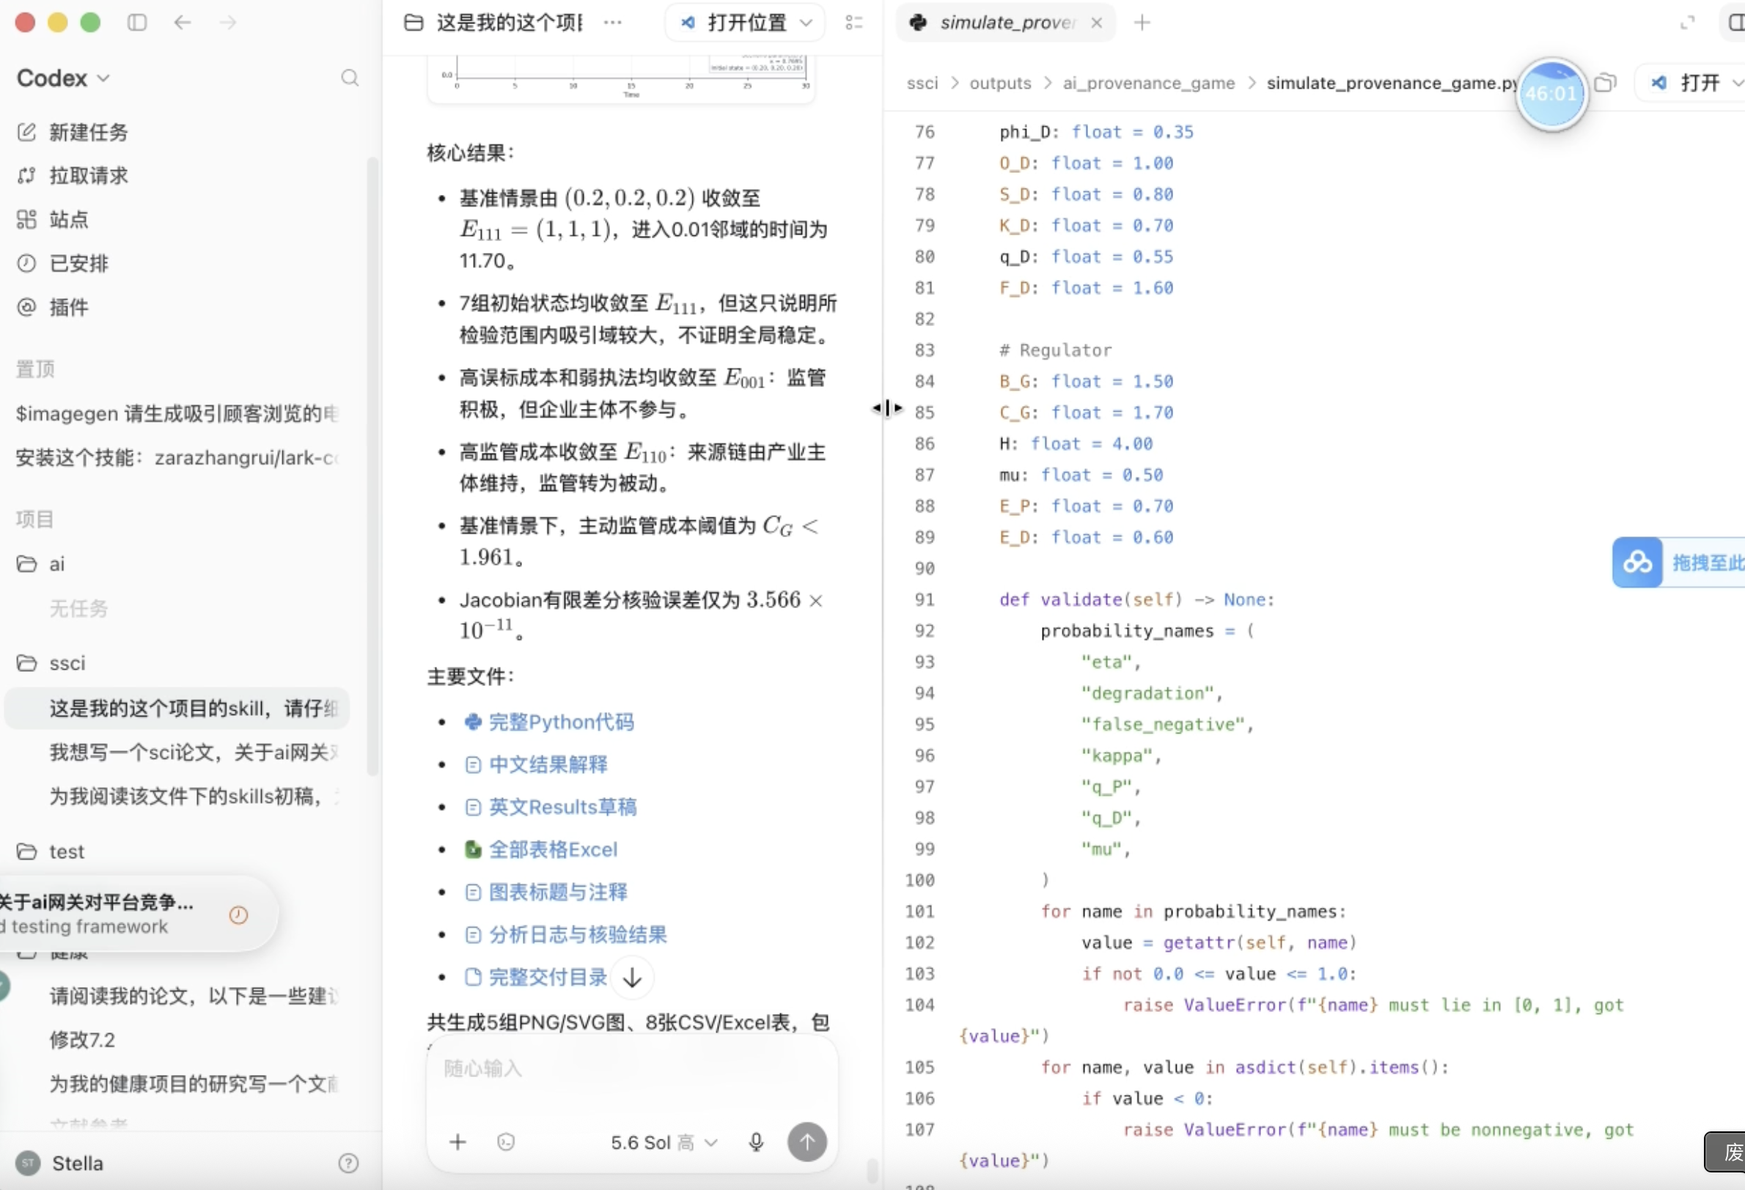This screenshot has height=1190, width=1745.
Task: Open 已安排 scheduled items
Action: coord(62,263)
